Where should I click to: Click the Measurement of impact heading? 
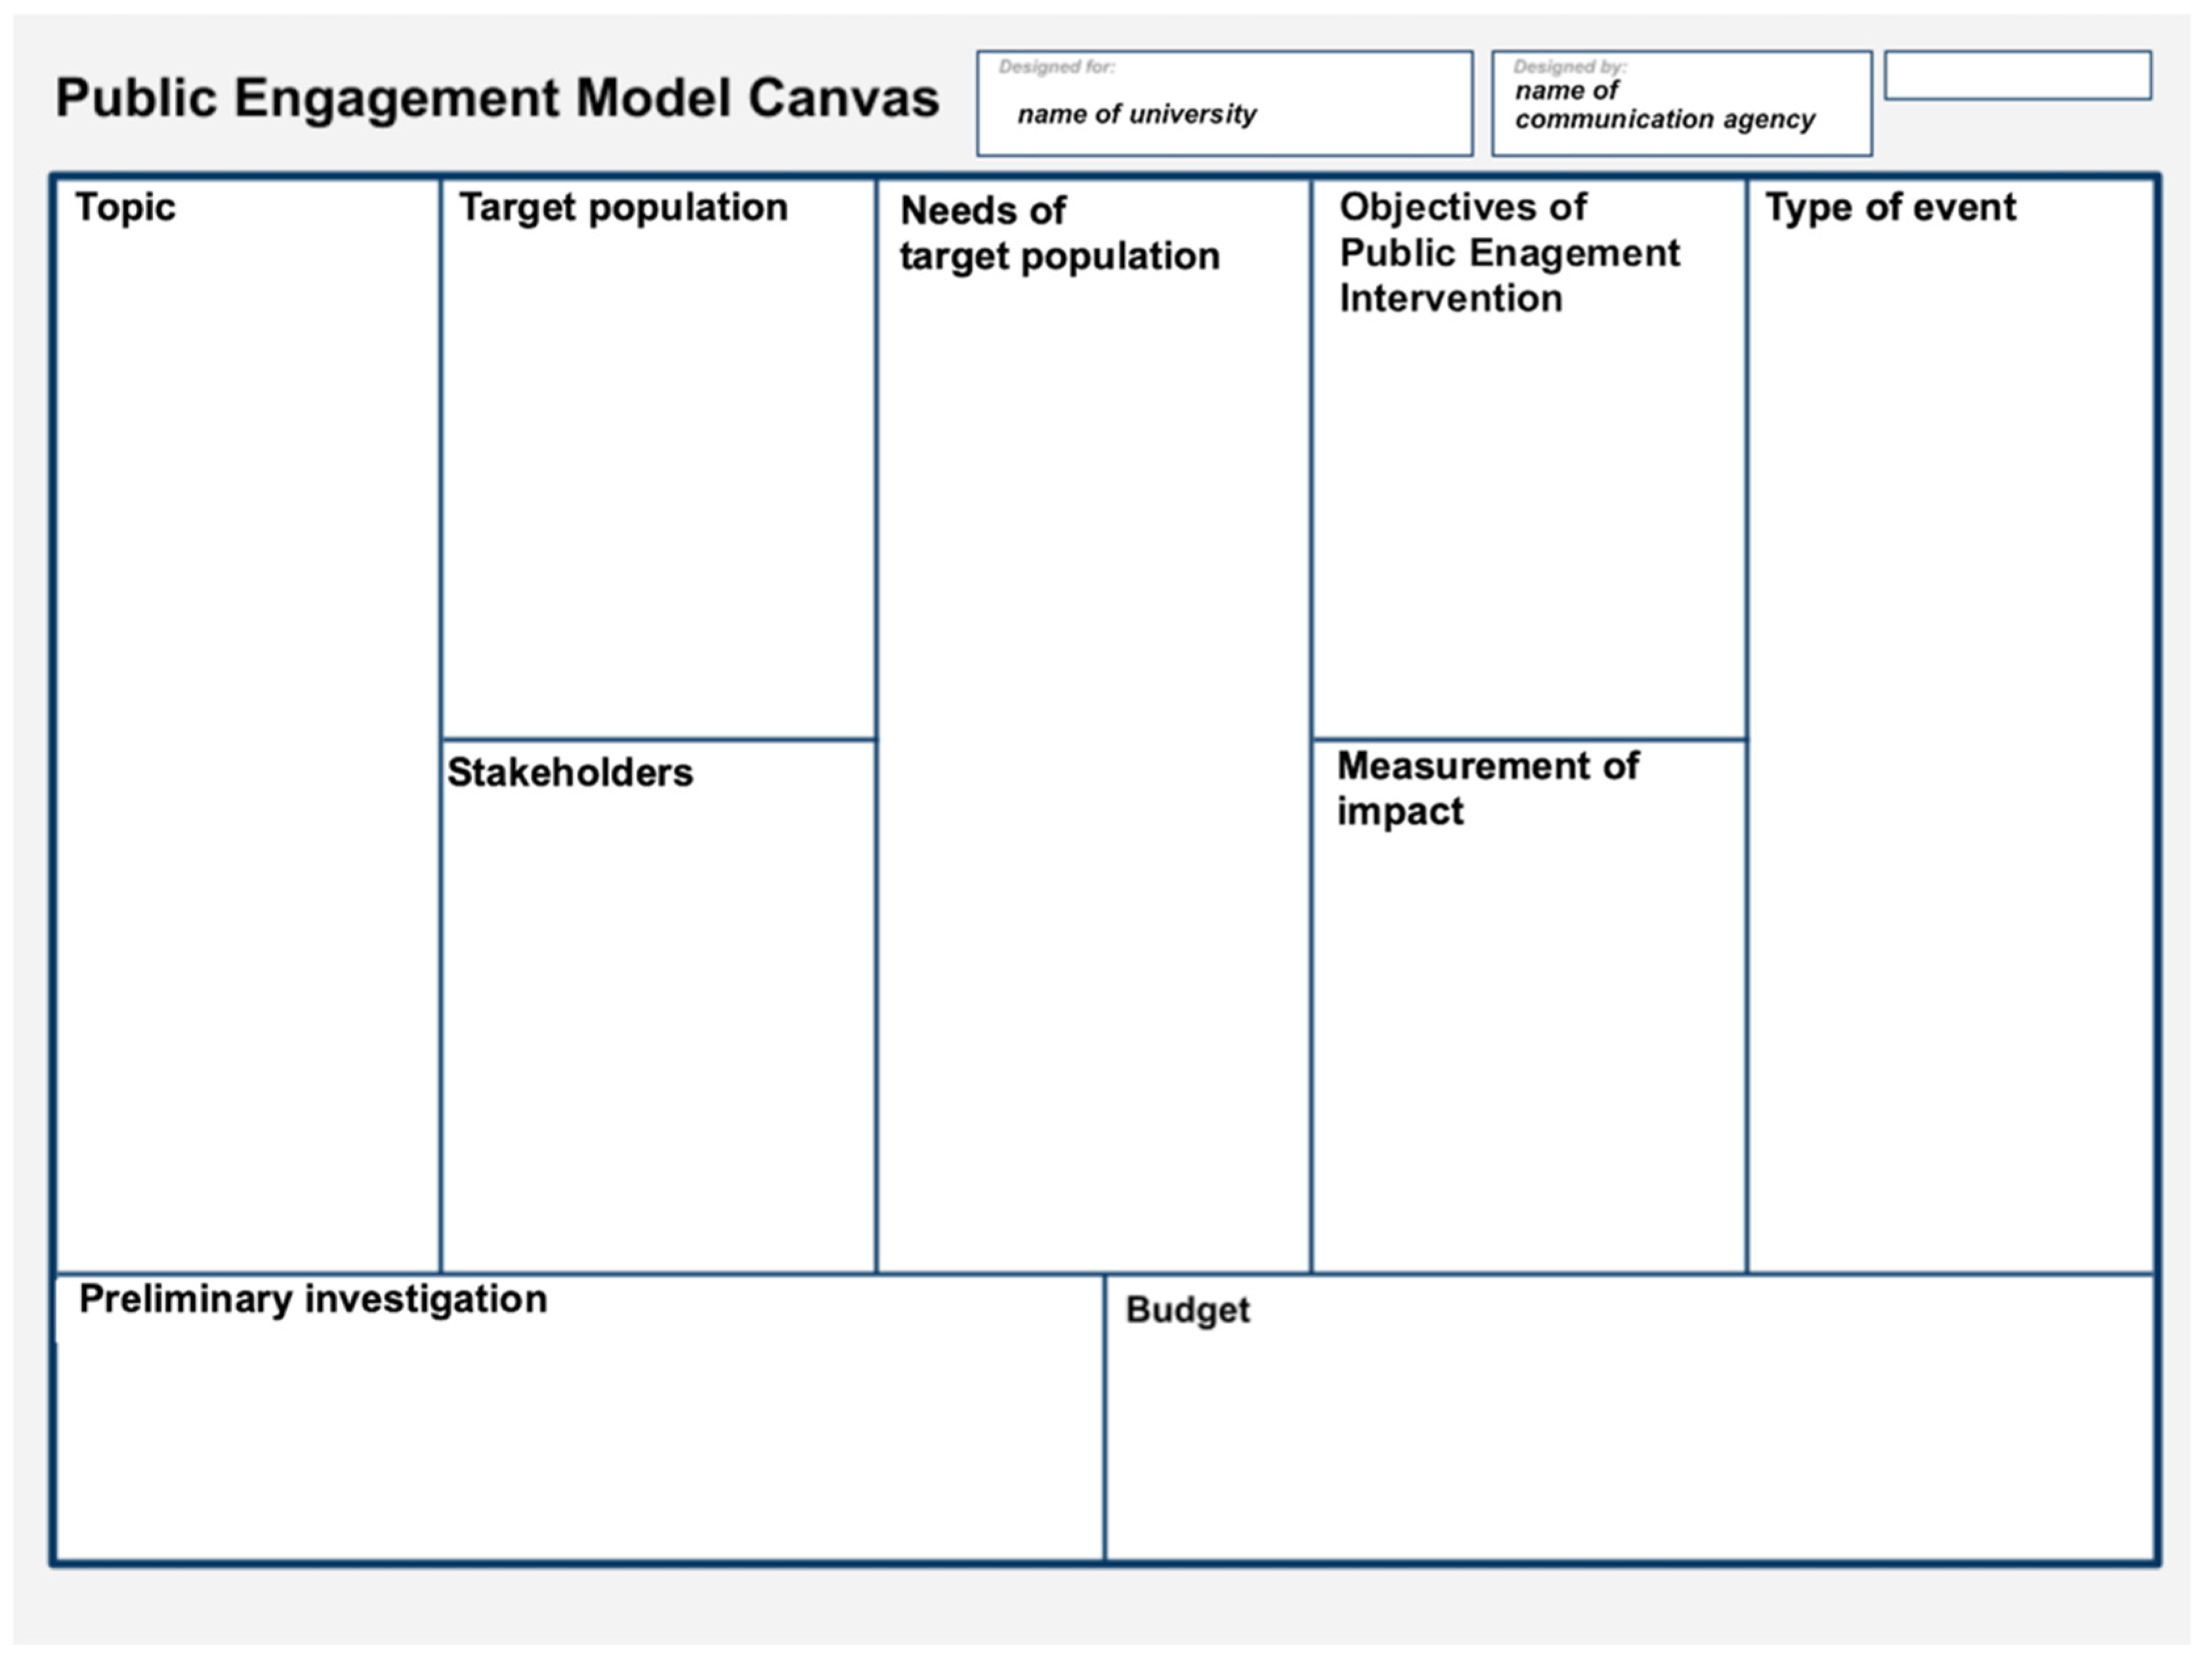1487,788
